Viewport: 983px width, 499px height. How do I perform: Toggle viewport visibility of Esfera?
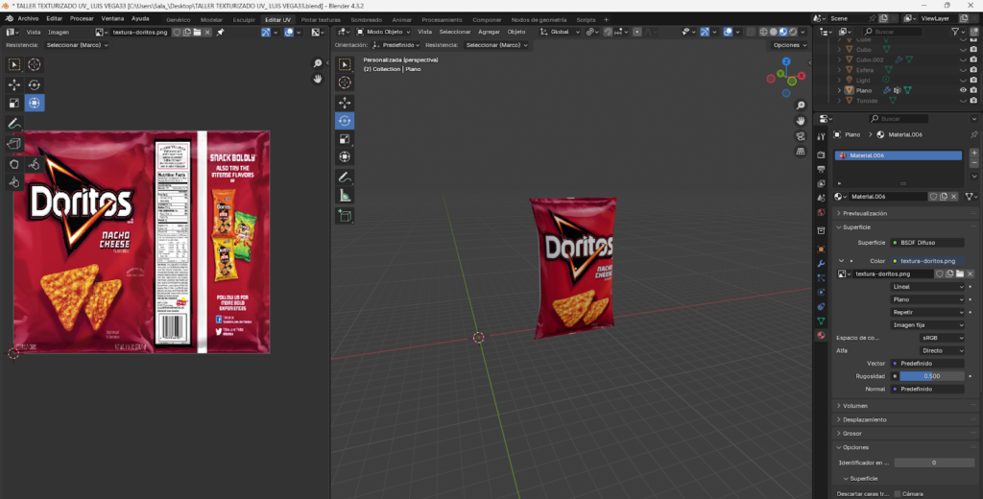point(964,70)
